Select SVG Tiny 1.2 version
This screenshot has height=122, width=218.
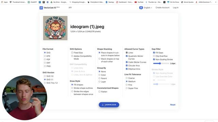coord(45,83)
